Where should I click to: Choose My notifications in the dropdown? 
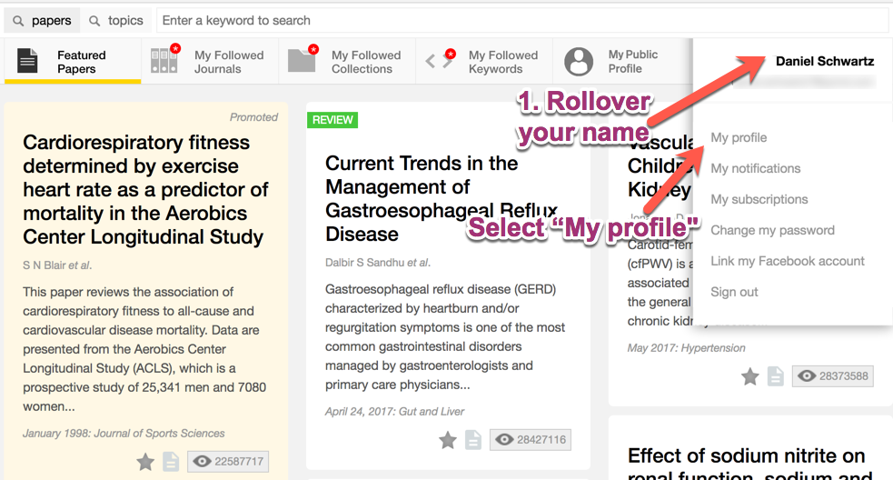click(755, 168)
